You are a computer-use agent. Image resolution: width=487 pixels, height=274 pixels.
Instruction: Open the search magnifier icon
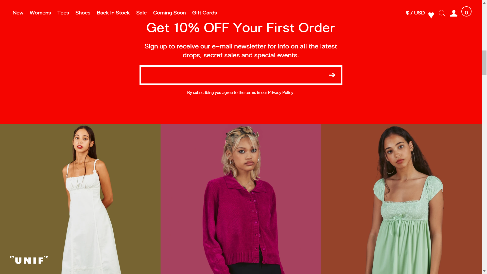click(442, 13)
